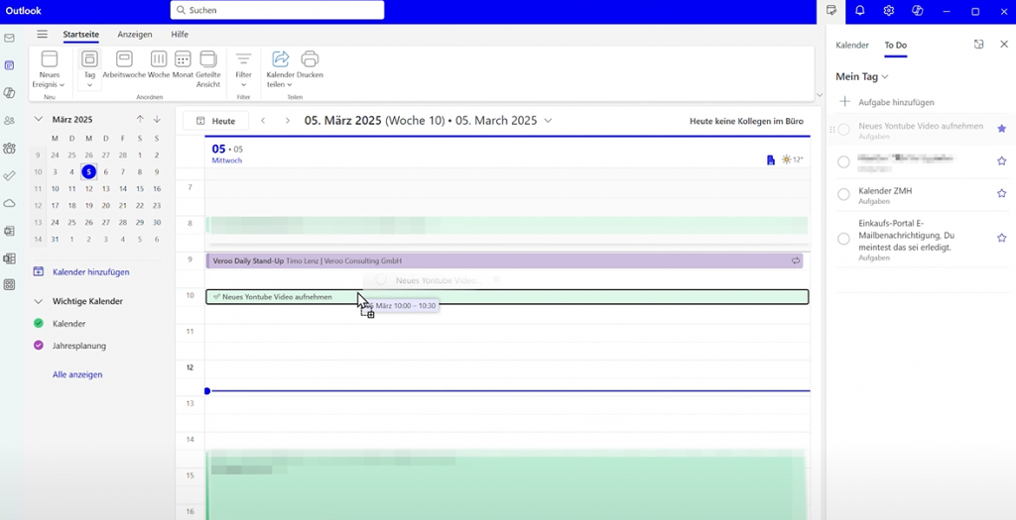This screenshot has width=1016, height=520.
Task: Enable Geteilte Ansicht split view
Action: 208,70
